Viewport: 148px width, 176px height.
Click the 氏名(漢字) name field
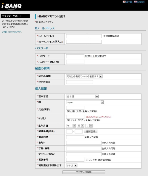tap(75, 108)
